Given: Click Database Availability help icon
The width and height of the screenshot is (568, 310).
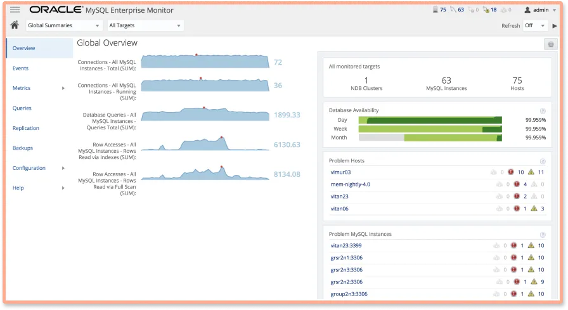Looking at the screenshot, I should (x=543, y=111).
